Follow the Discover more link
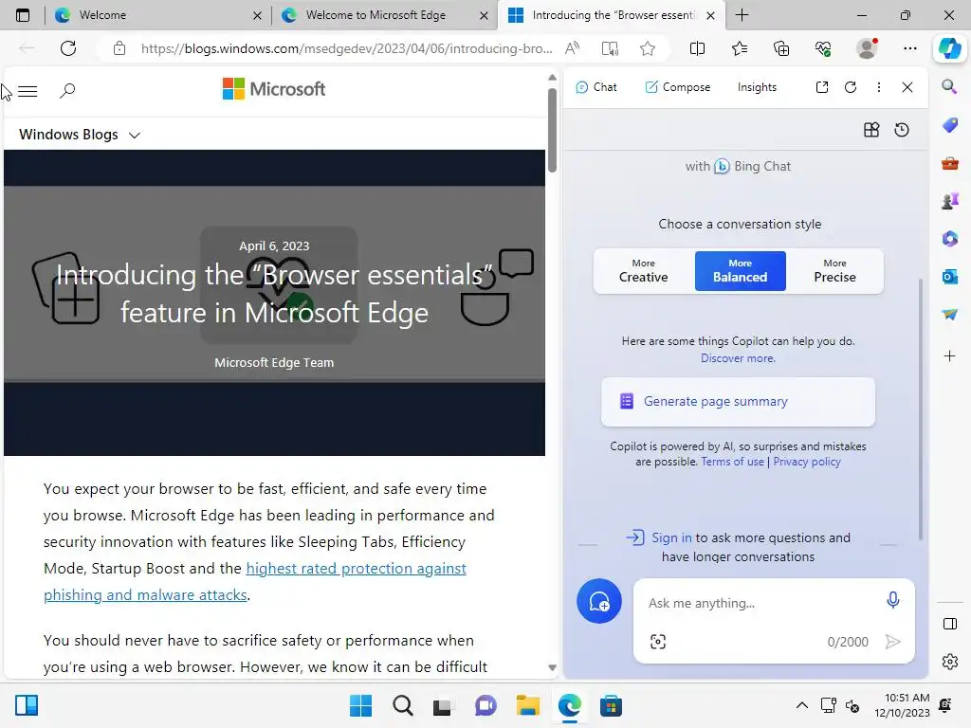971x728 pixels. [738, 357]
